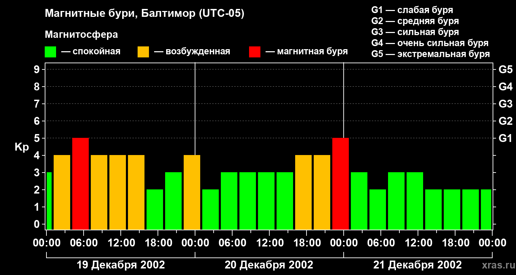Click the 'G2' right axis label
This screenshot has width=516, height=275.
[505, 121]
